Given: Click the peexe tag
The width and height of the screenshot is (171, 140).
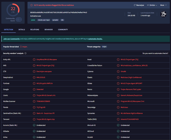Looking at the screenshot, I should (33, 20).
